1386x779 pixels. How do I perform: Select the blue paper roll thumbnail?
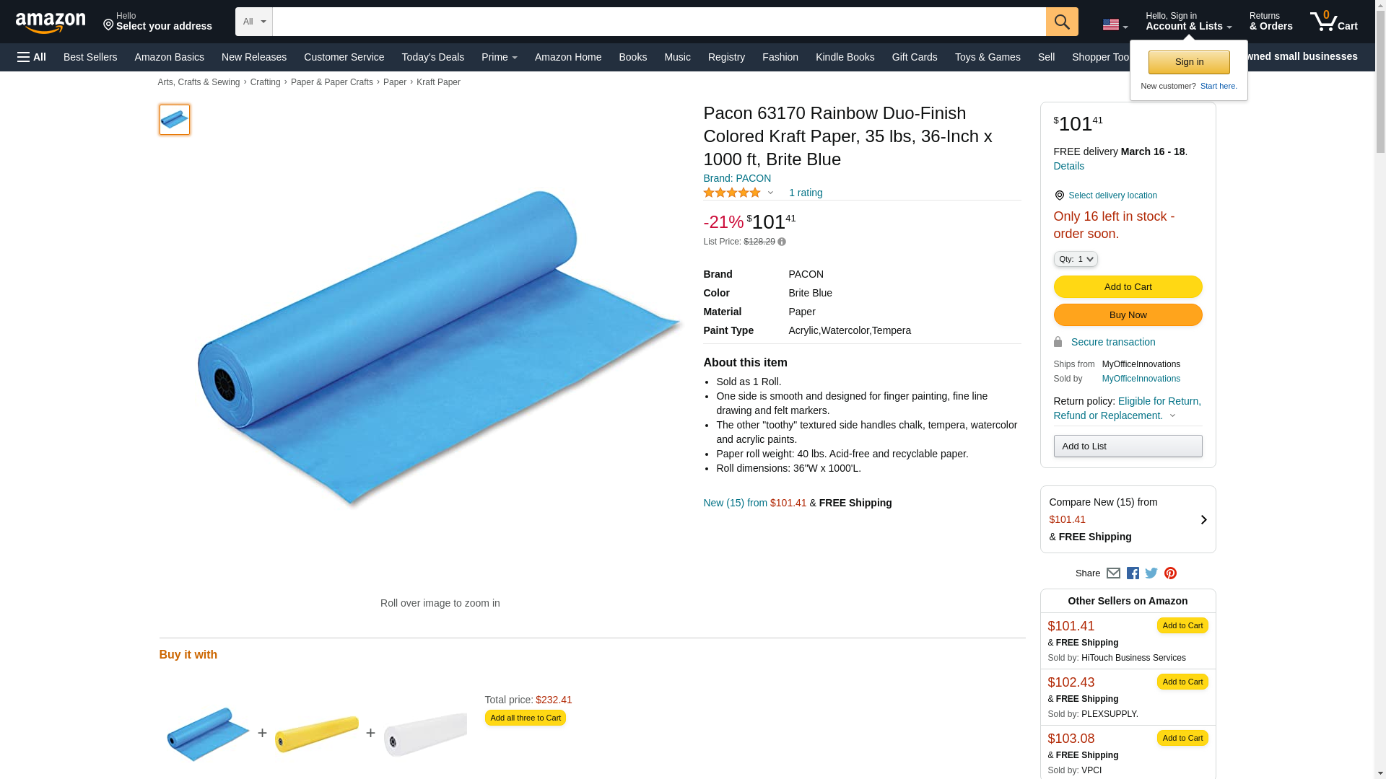tap(175, 120)
